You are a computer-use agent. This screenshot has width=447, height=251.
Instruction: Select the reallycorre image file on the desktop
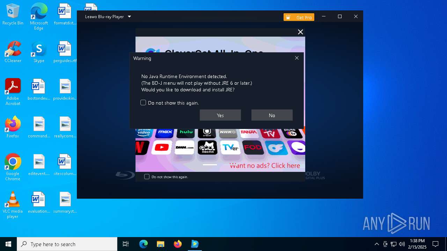pyautogui.click(x=65, y=127)
